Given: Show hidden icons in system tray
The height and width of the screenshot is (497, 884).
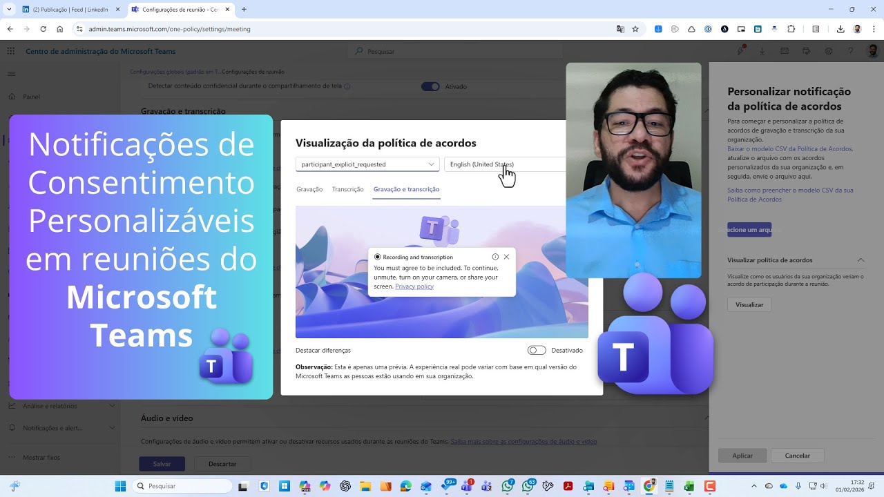Looking at the screenshot, I should (x=753, y=486).
